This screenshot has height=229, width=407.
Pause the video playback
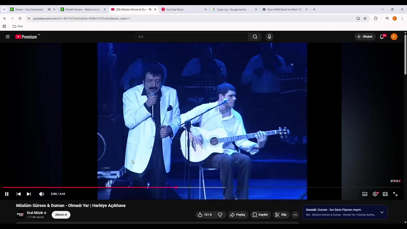(x=7, y=194)
